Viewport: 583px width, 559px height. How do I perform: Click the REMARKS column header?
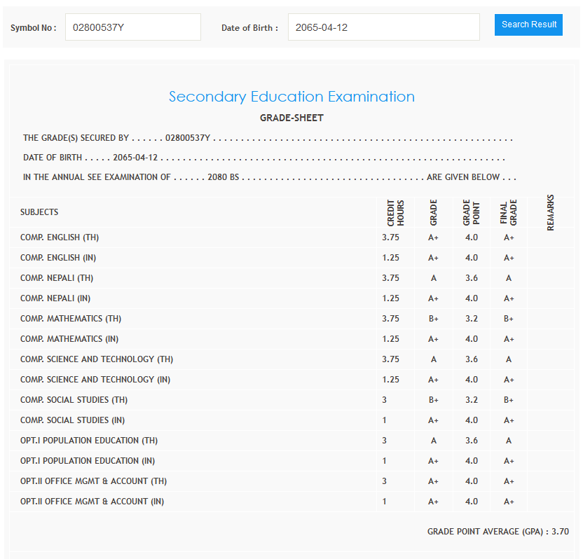(550, 212)
